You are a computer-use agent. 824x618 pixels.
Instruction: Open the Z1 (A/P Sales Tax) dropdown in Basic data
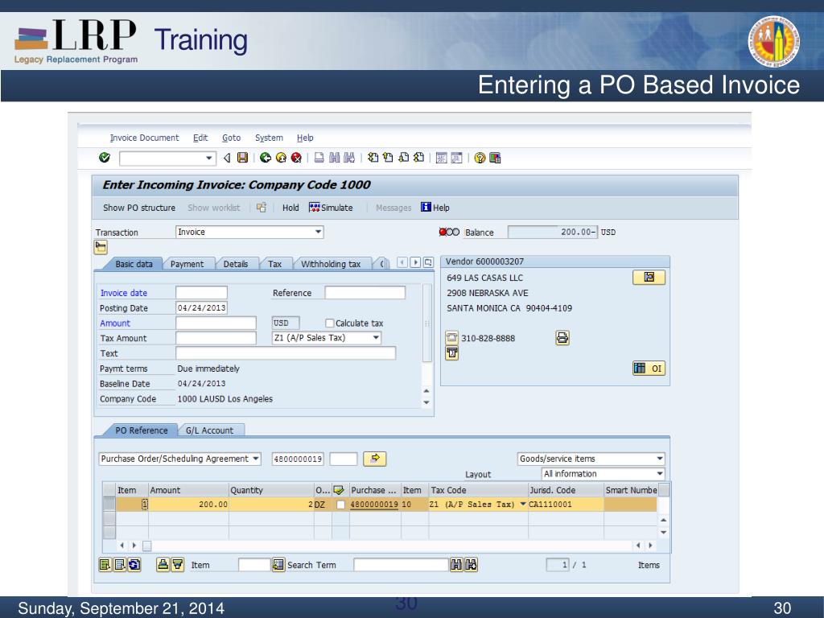tap(377, 338)
